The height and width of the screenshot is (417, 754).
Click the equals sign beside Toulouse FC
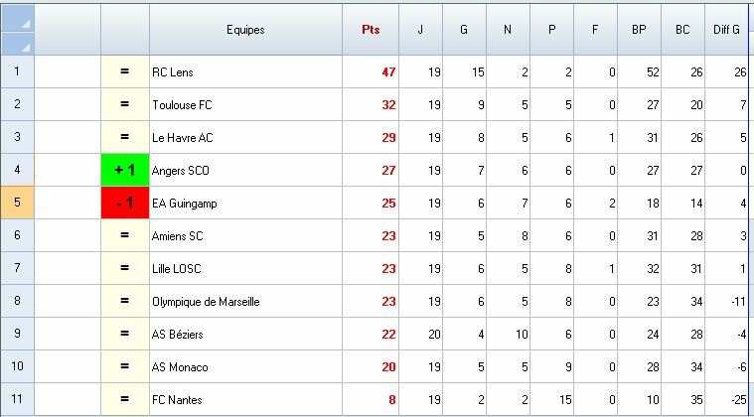[x=125, y=105]
